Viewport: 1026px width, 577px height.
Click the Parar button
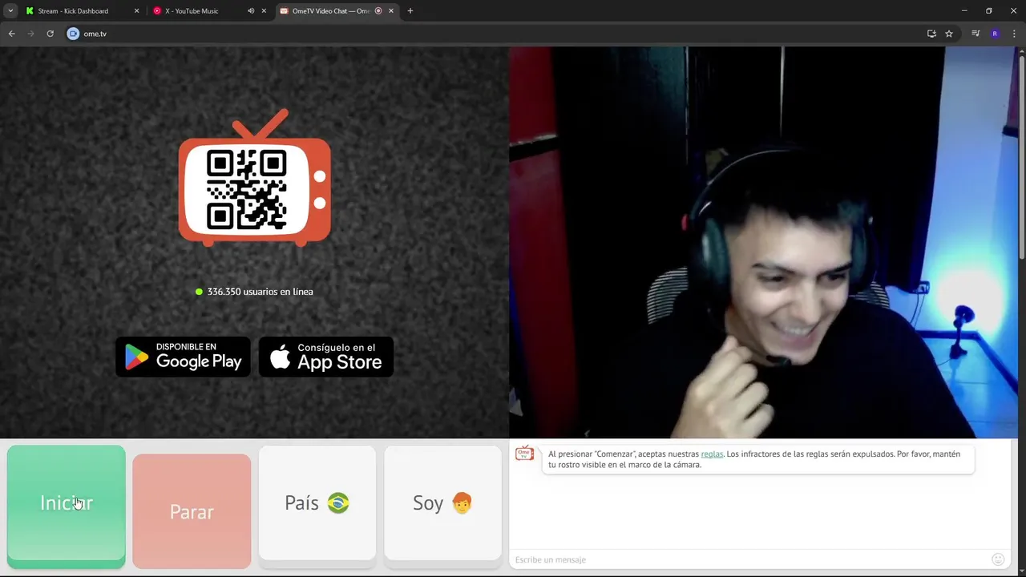tap(192, 511)
